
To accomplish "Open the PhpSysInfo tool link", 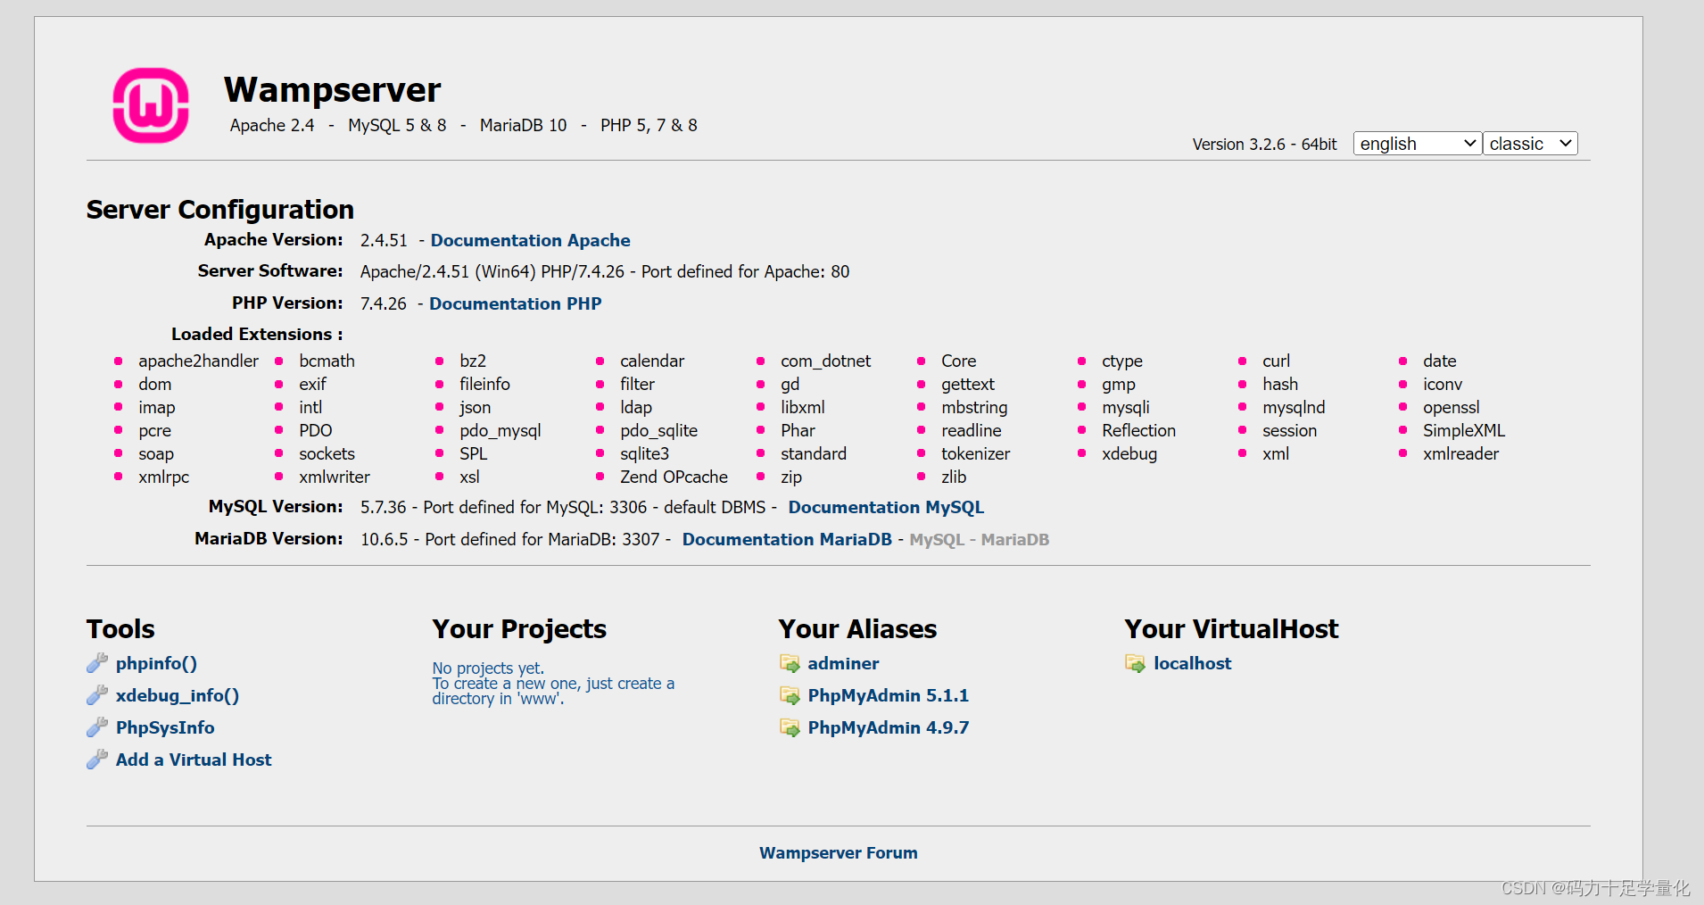I will [x=165, y=727].
